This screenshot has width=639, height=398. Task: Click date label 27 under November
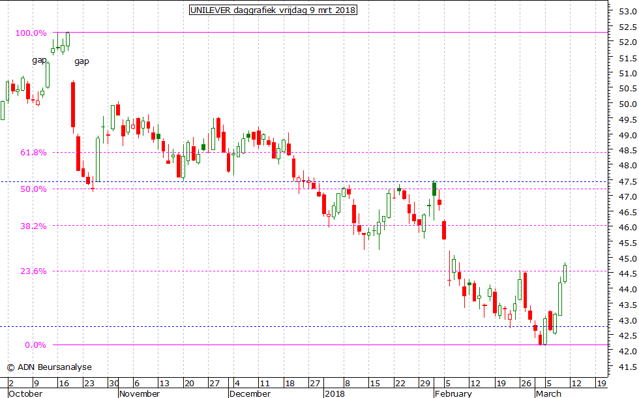215,384
